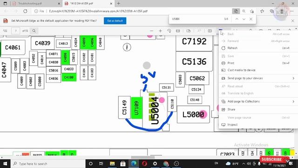Zoom out with the PDF minus icon
This screenshot has height=168, width=298.
tap(151, 31)
